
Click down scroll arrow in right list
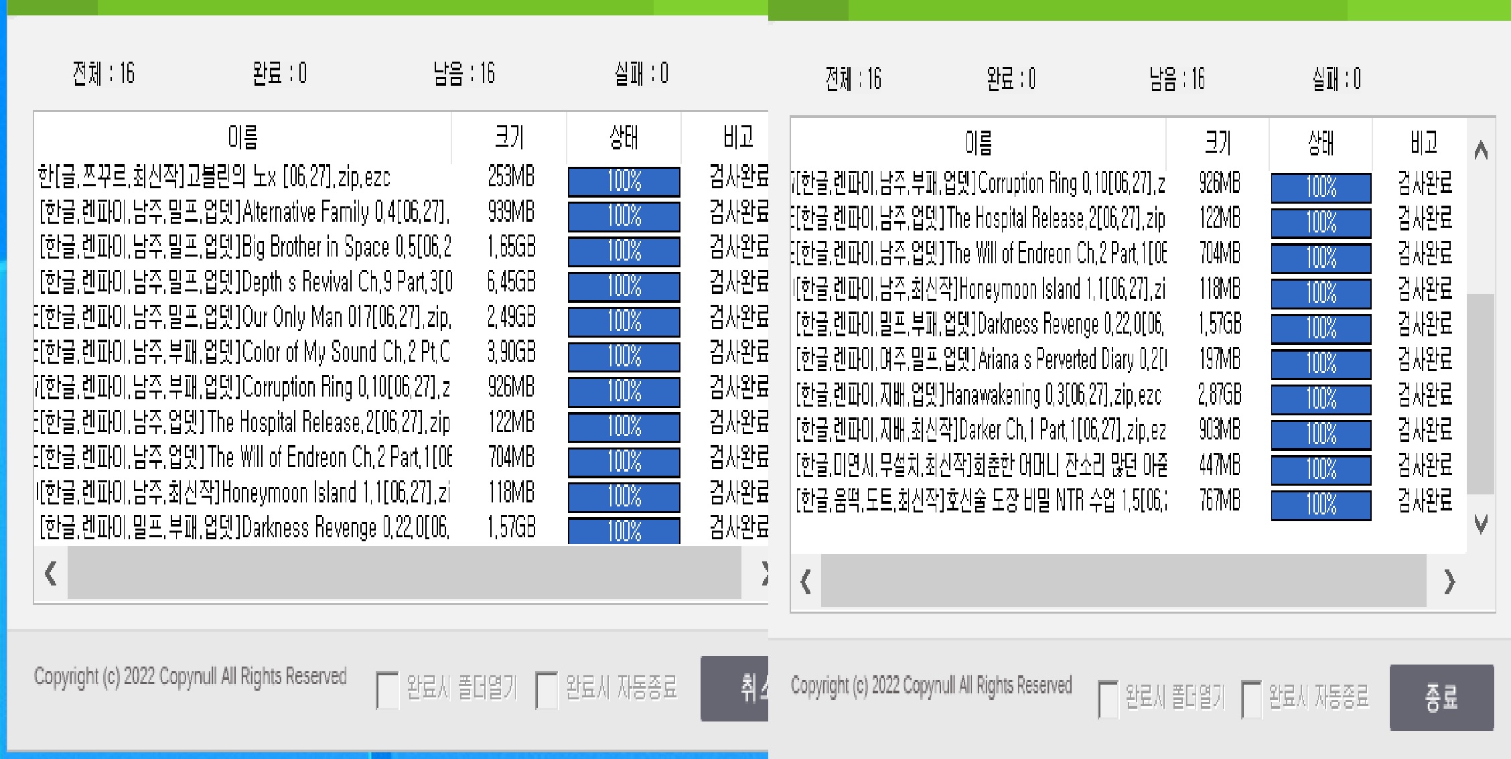(1481, 523)
